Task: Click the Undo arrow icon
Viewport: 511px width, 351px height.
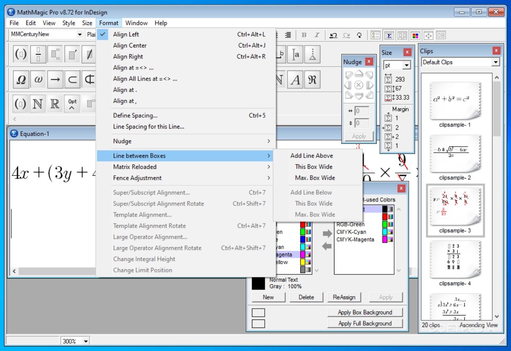Action: tap(333, 35)
